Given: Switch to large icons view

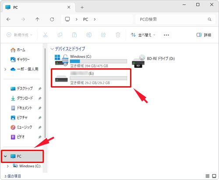Looking at the screenshot, I should (214, 176).
